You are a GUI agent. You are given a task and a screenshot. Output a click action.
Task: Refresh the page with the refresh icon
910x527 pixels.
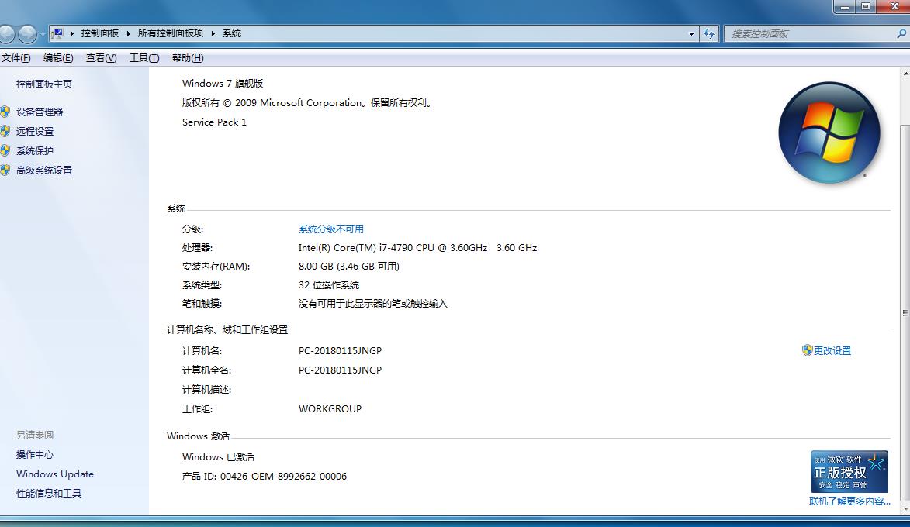(709, 33)
